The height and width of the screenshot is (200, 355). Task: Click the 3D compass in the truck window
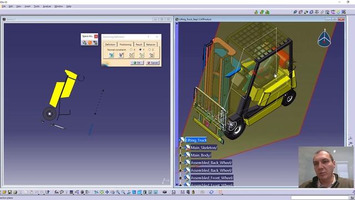pos(324,38)
